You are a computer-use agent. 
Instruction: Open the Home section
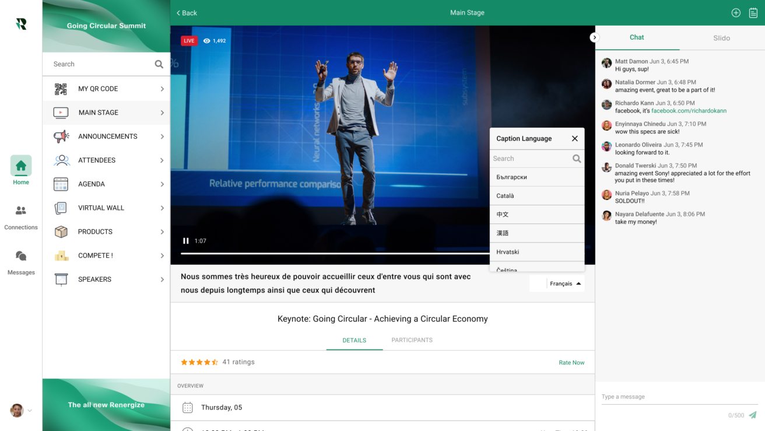point(21,170)
